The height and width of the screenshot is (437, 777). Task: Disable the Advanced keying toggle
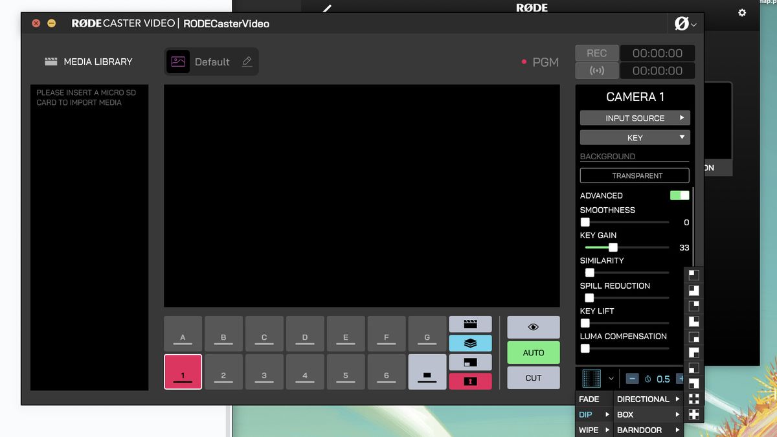(x=679, y=195)
